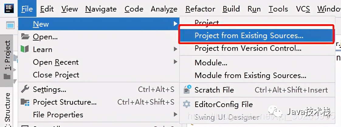
Task: Click the Settings wrench icon
Action: 25,89
